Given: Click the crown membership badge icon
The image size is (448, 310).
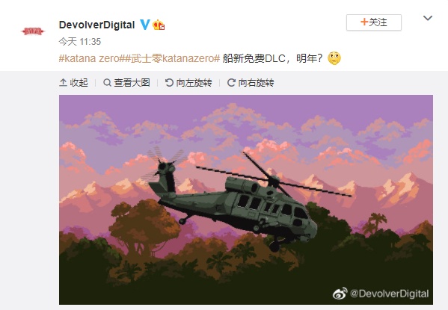Looking at the screenshot, I should (x=159, y=25).
